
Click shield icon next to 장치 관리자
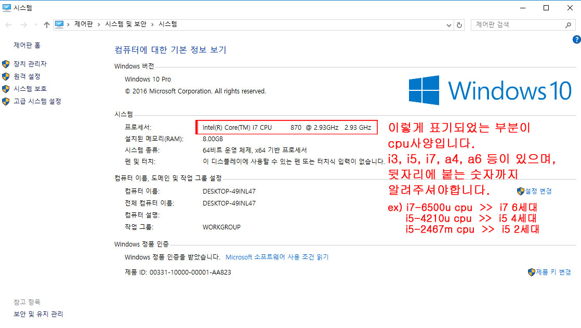[x=6, y=64]
